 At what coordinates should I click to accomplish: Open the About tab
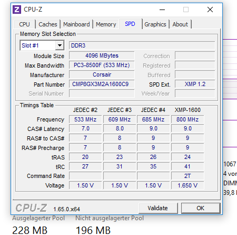tap(180, 24)
